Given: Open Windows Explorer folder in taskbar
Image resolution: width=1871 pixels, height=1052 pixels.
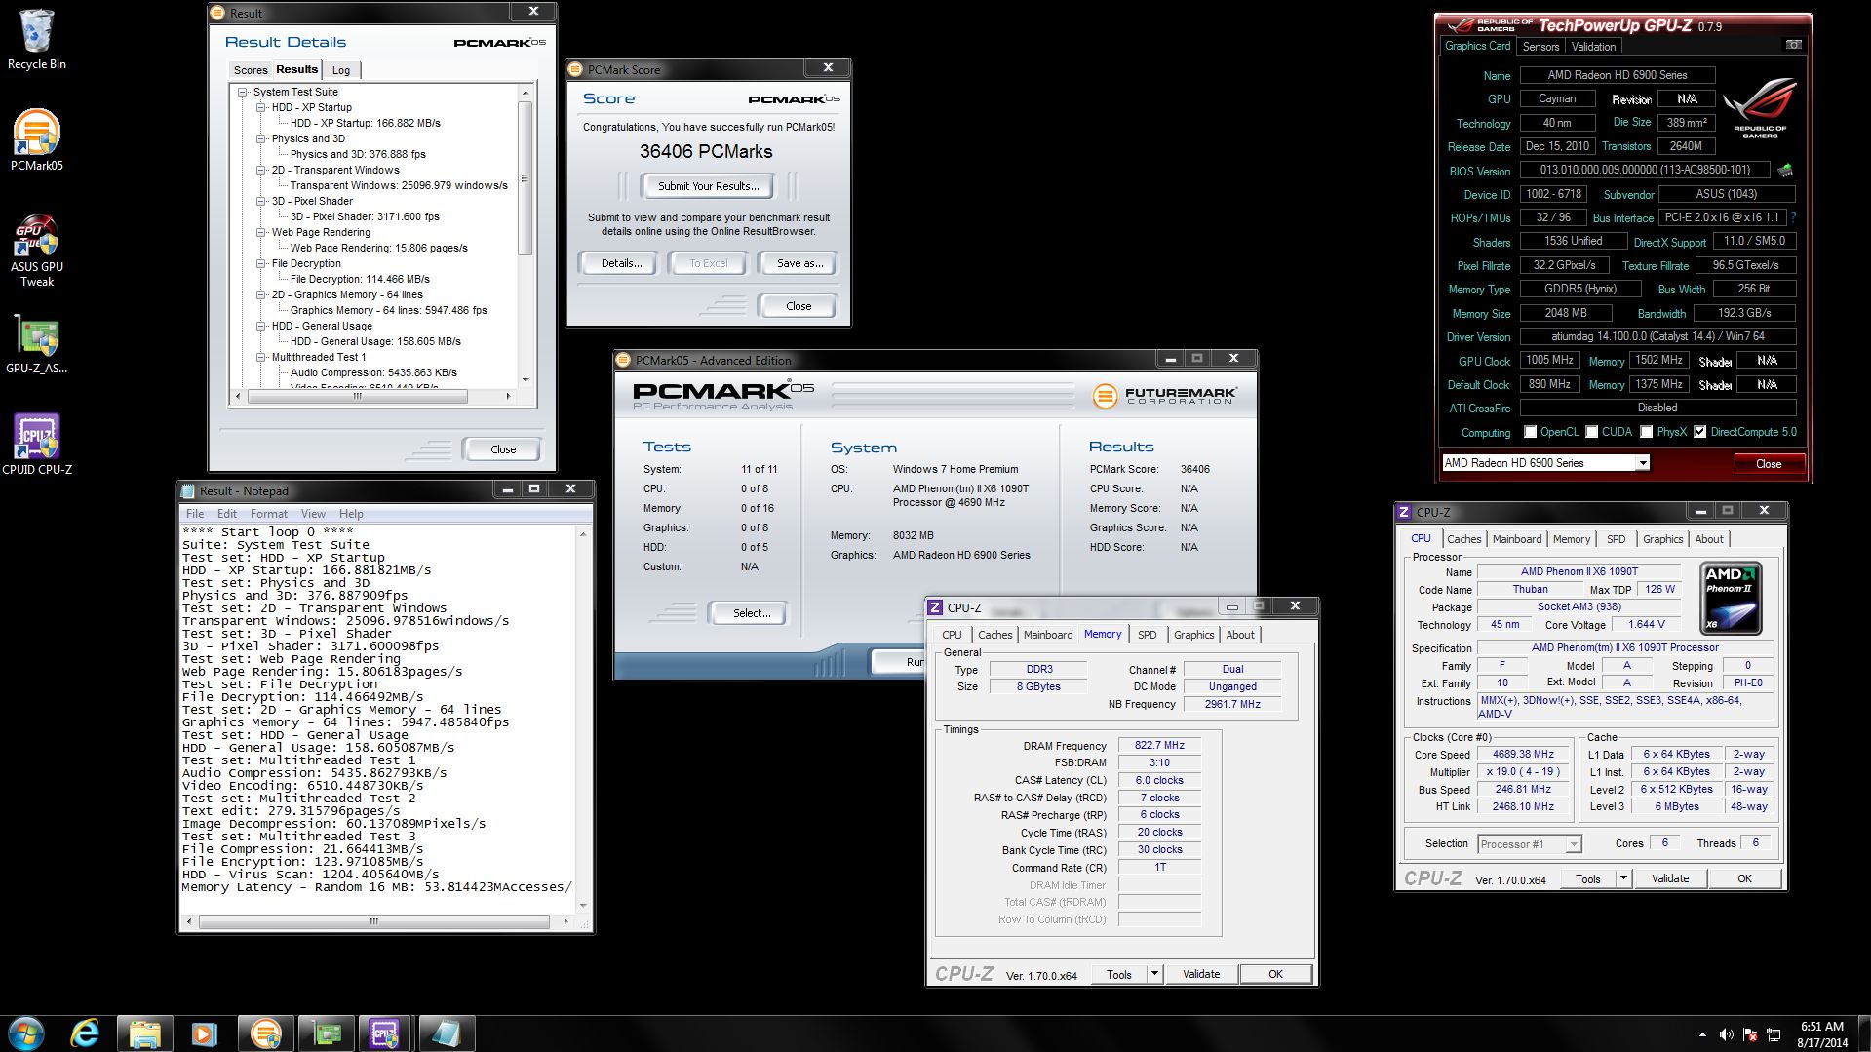Looking at the screenshot, I should tap(144, 1033).
